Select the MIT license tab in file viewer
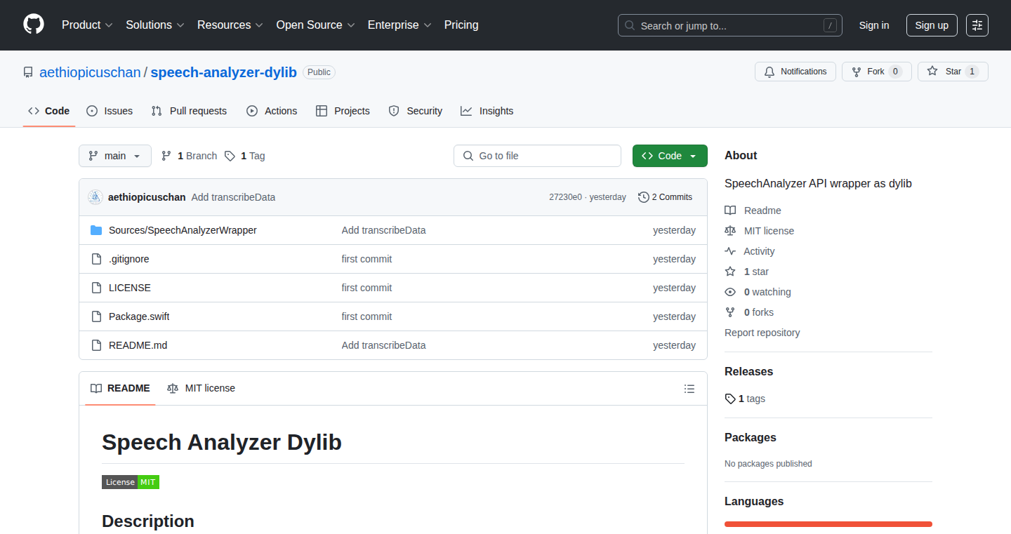Image resolution: width=1011 pixels, height=534 pixels. pyautogui.click(x=201, y=389)
